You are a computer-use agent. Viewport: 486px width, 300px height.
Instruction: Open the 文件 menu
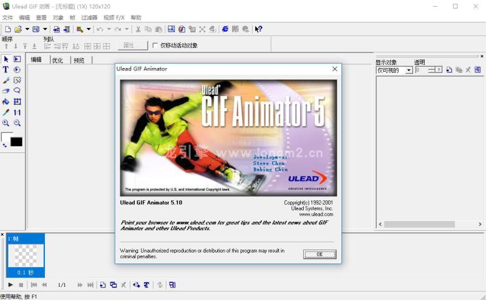(7, 18)
